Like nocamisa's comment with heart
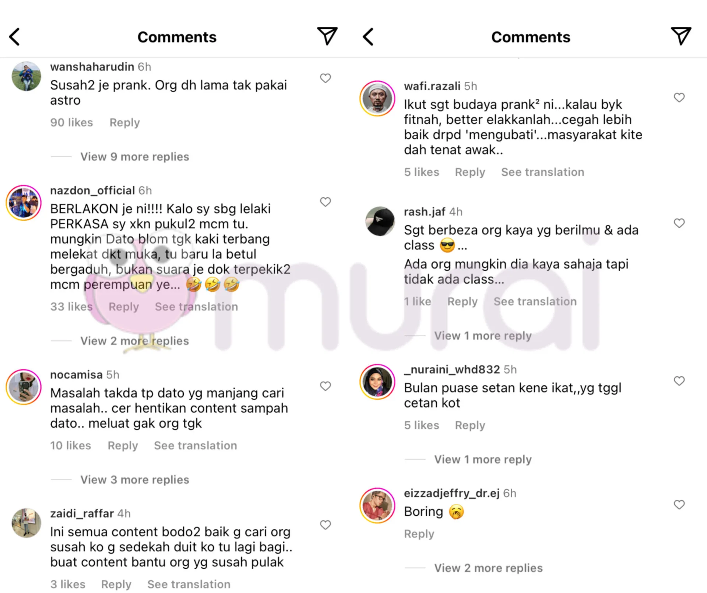The height and width of the screenshot is (593, 707). 325,386
